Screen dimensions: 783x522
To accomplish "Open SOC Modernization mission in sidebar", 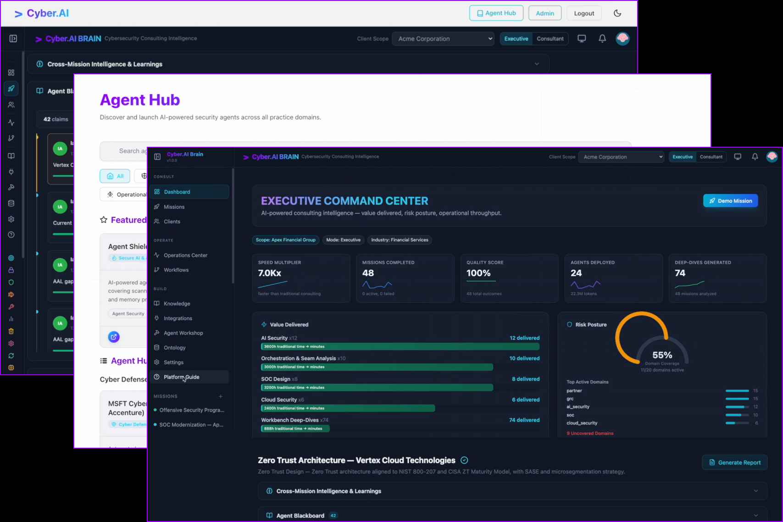I will tap(189, 425).
